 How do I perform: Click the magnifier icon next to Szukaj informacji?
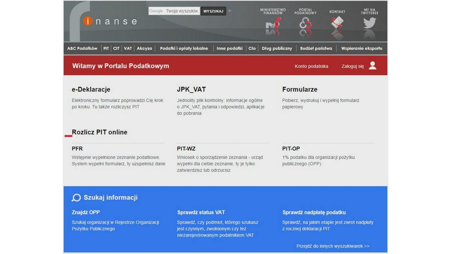[x=76, y=198]
